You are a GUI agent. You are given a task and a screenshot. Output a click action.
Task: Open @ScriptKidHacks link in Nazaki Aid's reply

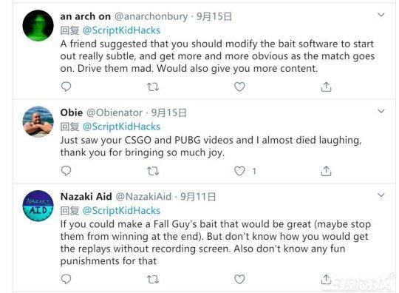pos(121,210)
